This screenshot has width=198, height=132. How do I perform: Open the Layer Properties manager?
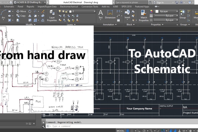52,16
